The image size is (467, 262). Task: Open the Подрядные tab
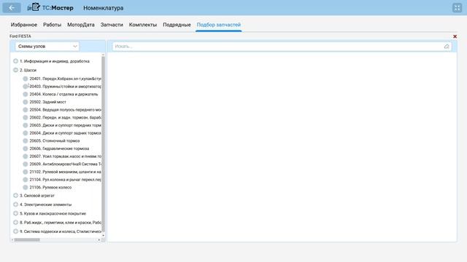[x=177, y=25]
